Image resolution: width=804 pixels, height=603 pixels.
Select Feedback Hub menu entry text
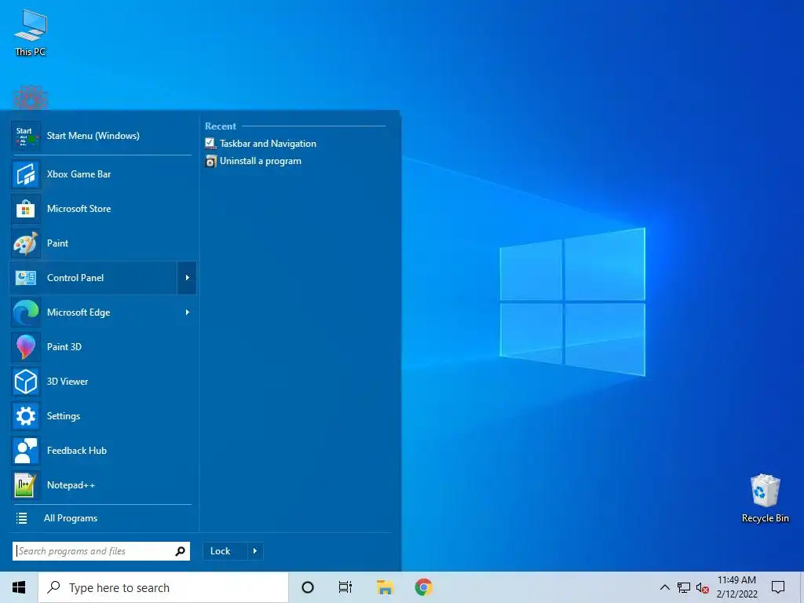pos(77,451)
